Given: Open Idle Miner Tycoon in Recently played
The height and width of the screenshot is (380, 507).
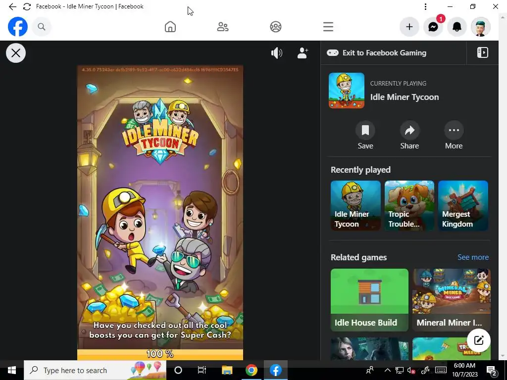Looking at the screenshot, I should (x=355, y=205).
